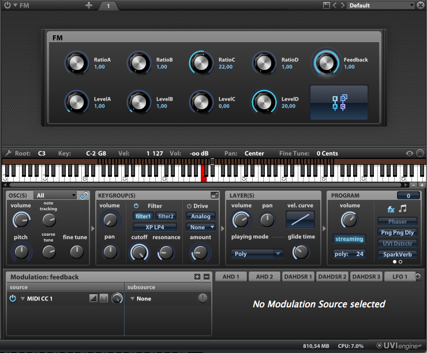Click the filter cutoff knob

pos(140,252)
